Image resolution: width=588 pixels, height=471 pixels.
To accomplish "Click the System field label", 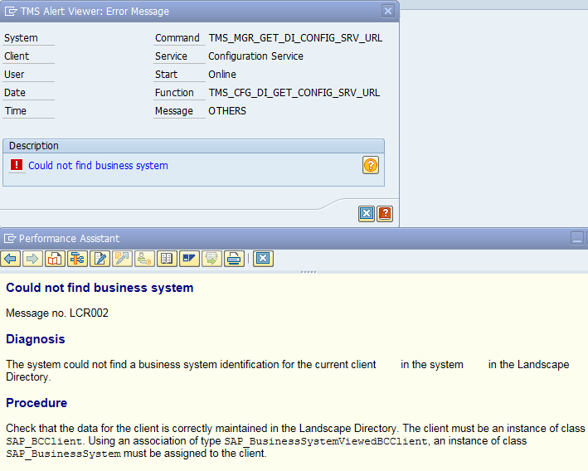I will [21, 38].
